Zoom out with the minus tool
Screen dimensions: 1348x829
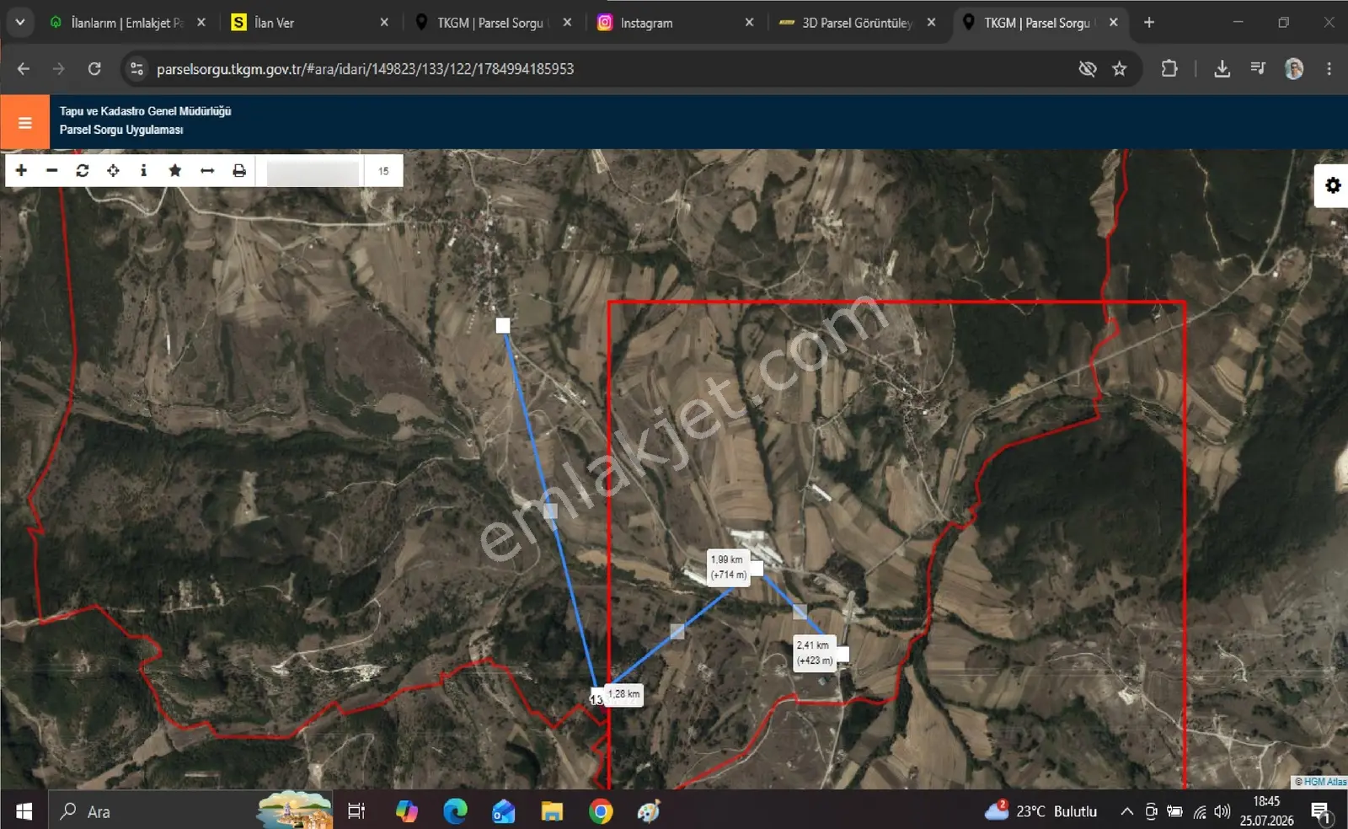(51, 171)
